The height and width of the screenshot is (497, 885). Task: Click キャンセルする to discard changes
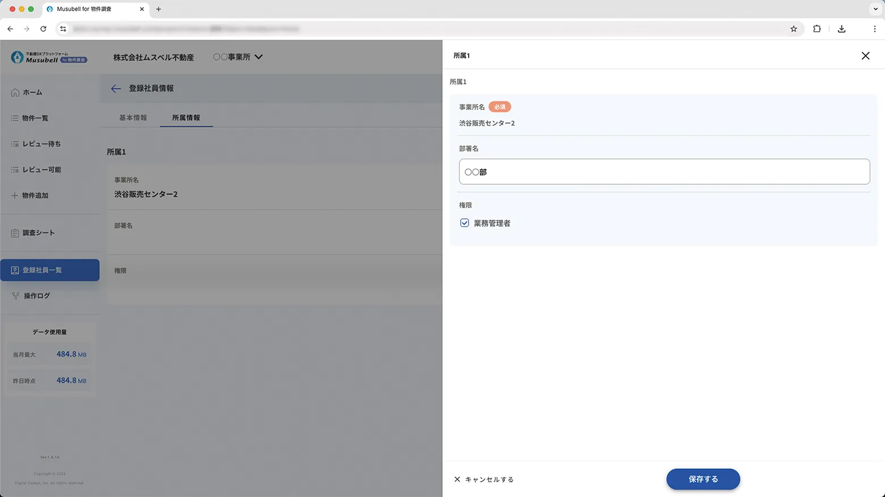[484, 479]
